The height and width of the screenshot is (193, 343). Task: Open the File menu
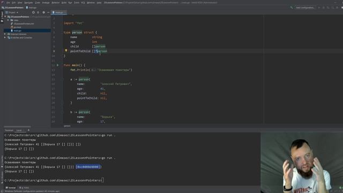[x=8, y=3]
